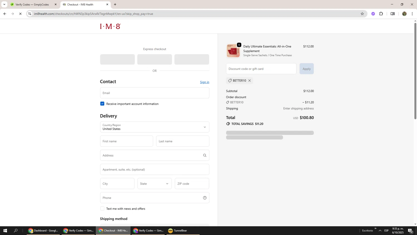Focus the Address field

click(155, 155)
